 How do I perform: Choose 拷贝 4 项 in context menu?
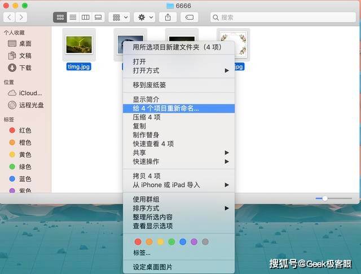(179, 176)
